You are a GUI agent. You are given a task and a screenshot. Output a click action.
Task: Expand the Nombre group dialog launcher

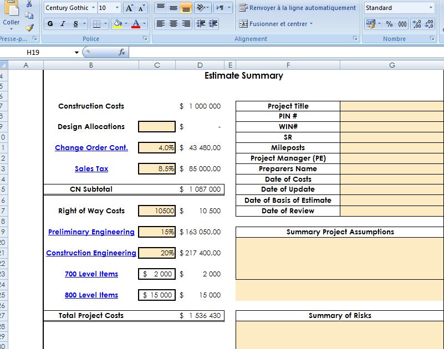click(432, 39)
